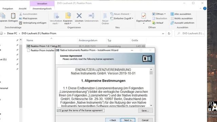Click license scrollbar up arrow

[151, 69]
